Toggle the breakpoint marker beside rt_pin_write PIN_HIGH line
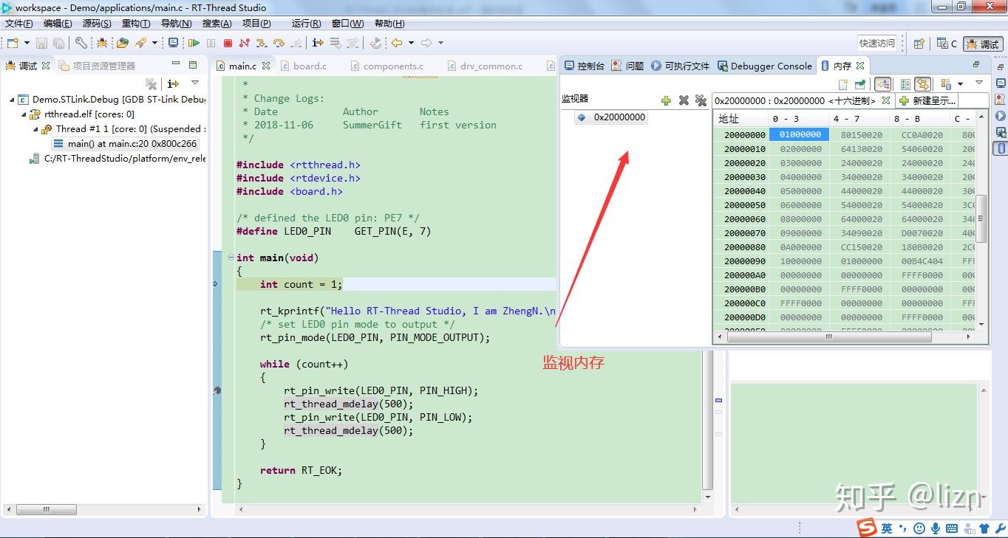The width and height of the screenshot is (1008, 538). click(217, 390)
